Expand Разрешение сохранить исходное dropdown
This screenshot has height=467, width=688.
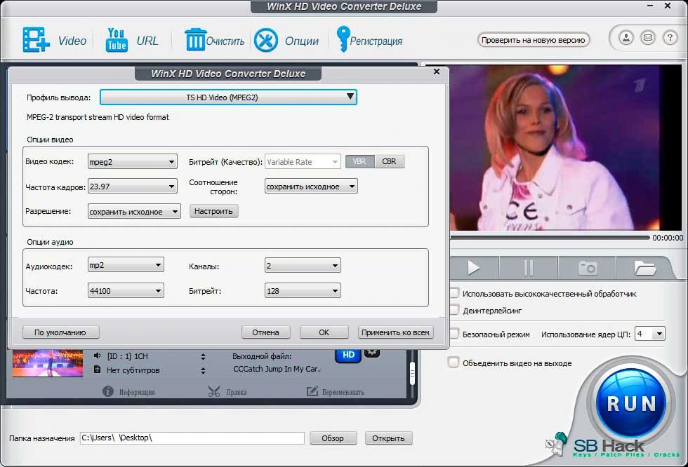click(x=134, y=211)
